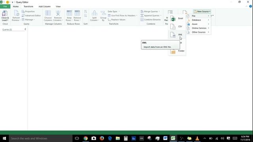Sort ascending using the sort icon
Image resolution: width=253 pixels, height=142 pixels.
pos(85,11)
